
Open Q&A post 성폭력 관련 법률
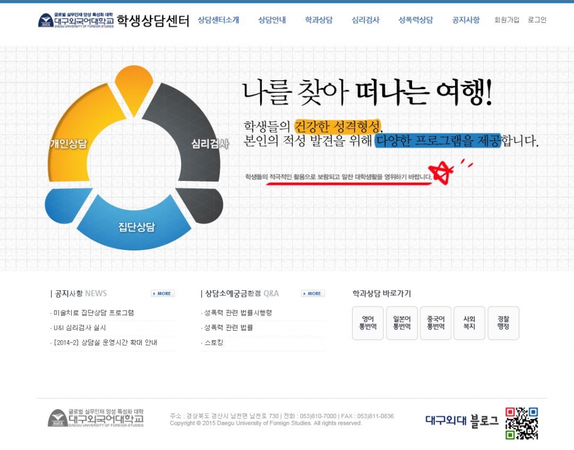229,328
